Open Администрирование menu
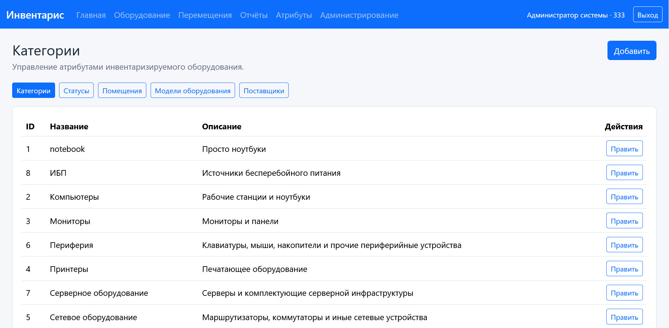 359,15
